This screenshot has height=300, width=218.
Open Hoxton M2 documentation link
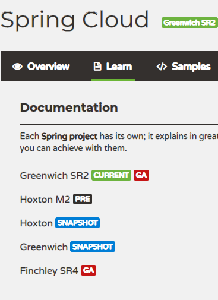coord(45,200)
